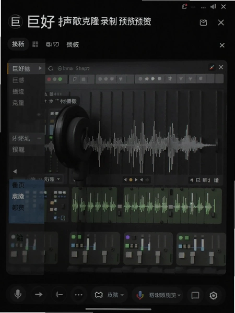The image size is (235, 313).
Task: Open the 皮肤 dropdown in bottom toolbar
Action: pos(109,295)
